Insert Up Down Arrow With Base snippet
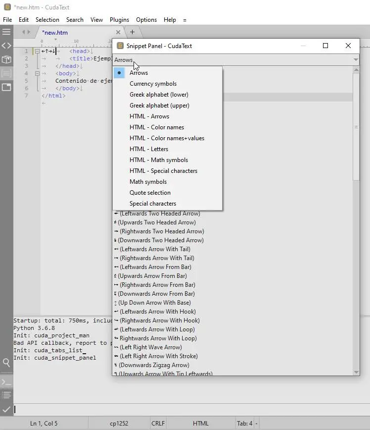The width and height of the screenshot is (370, 430). 233,303
